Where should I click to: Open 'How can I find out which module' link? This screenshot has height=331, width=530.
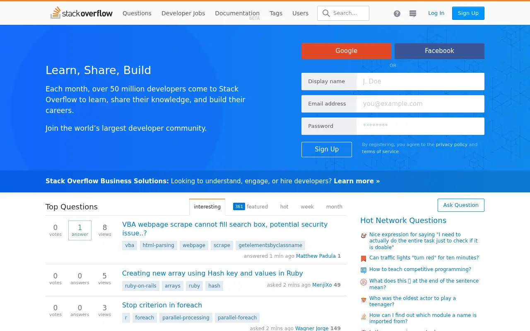423,318
